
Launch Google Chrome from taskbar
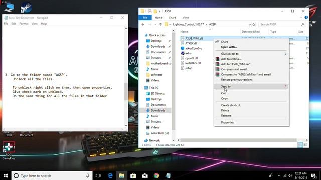pyautogui.click(x=156, y=175)
